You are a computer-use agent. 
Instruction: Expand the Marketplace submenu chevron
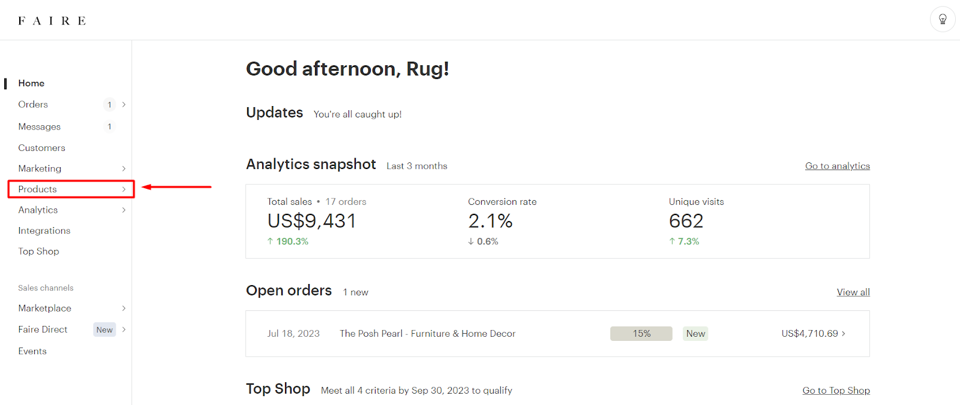(x=124, y=308)
